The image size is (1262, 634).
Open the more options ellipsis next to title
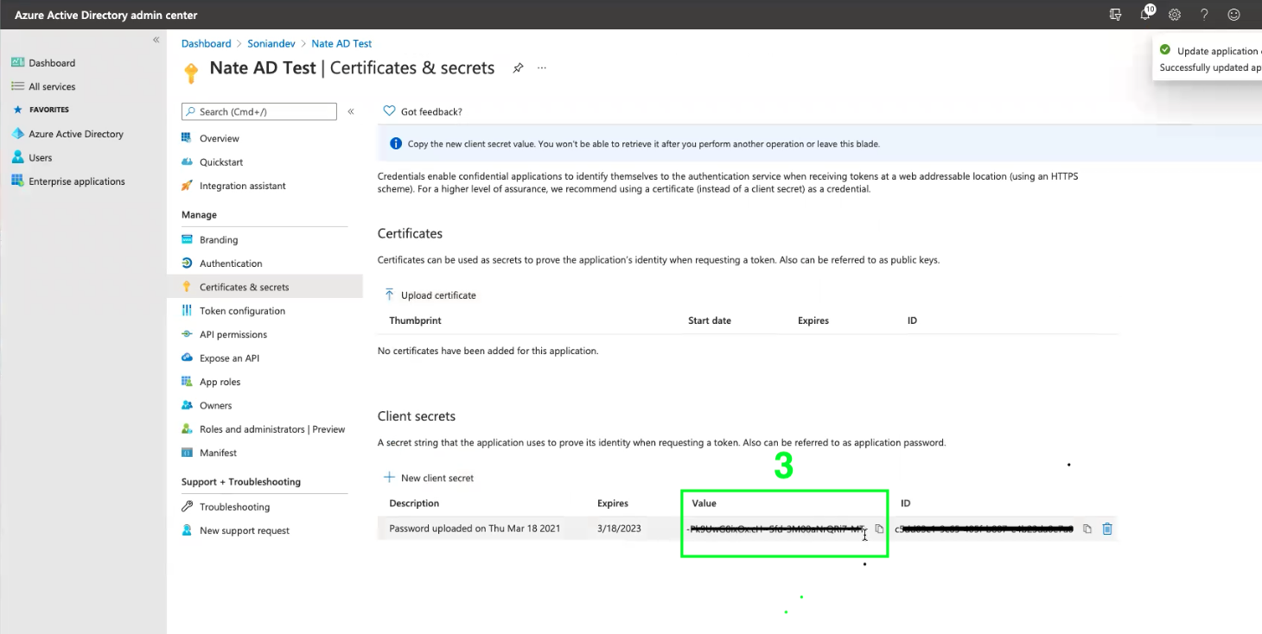(542, 67)
